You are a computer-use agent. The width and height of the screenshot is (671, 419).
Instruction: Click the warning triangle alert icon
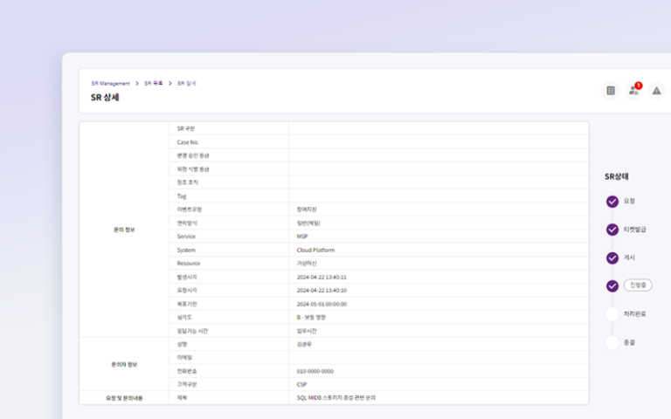(656, 91)
